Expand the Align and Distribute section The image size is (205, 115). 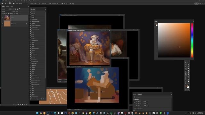coord(134,109)
